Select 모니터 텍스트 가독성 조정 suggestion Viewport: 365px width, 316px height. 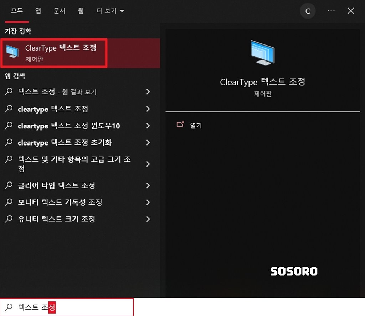80,202
